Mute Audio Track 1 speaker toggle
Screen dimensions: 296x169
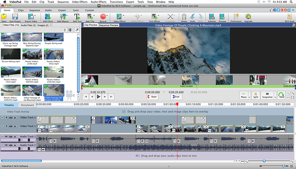7,136
